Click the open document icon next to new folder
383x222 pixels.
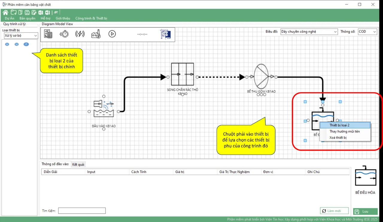pyautogui.click(x=20, y=12)
